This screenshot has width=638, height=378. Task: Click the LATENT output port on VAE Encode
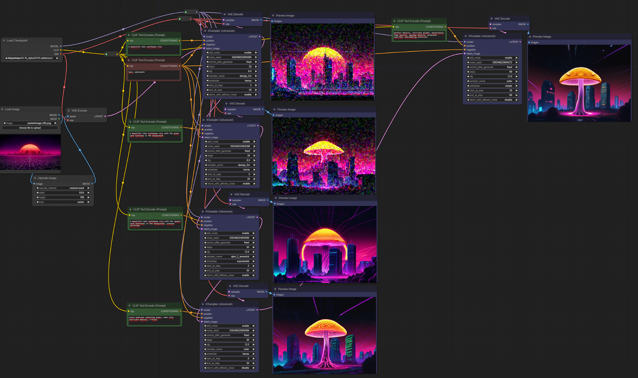[x=105, y=116]
